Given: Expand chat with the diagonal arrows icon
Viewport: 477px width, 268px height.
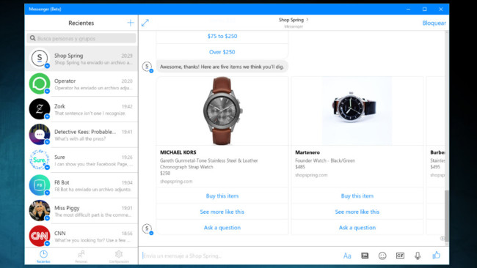Looking at the screenshot, I should tap(145, 23).
